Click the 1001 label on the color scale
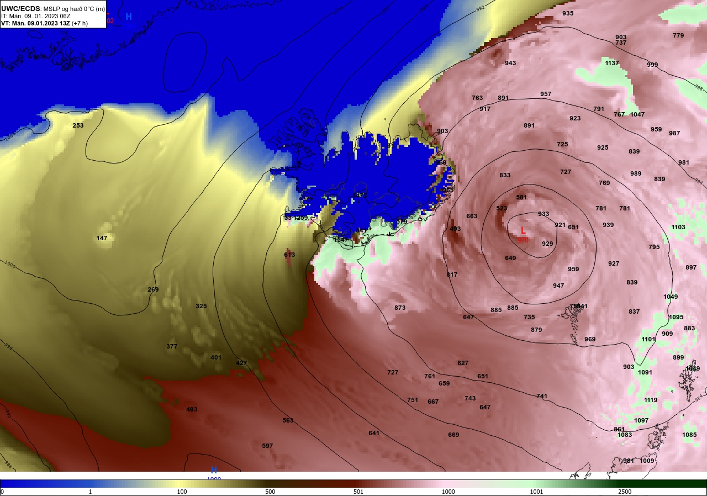The image size is (707, 496). pos(536,492)
